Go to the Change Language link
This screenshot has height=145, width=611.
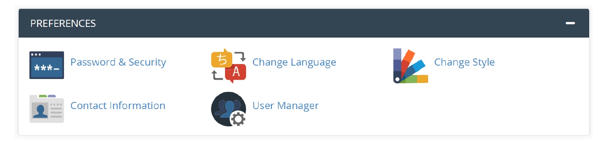294,62
